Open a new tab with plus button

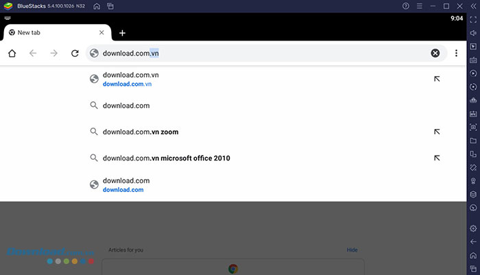point(122,33)
